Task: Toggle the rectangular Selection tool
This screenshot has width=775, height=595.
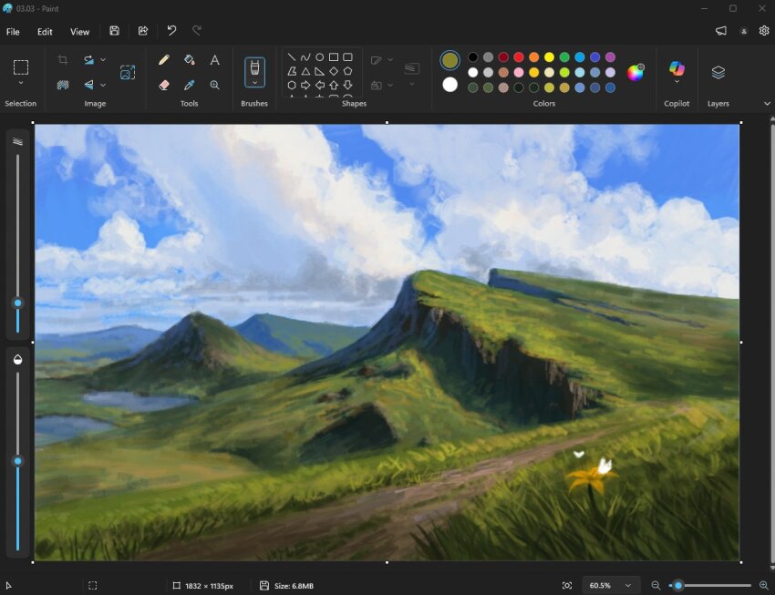Action: click(x=20, y=66)
